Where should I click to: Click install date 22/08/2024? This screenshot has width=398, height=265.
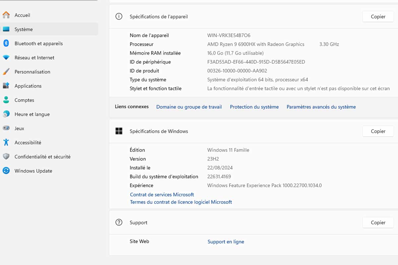pyautogui.click(x=221, y=168)
